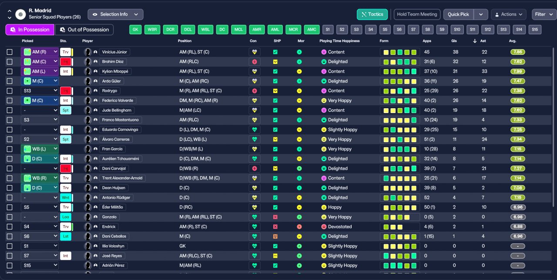This screenshot has height=280, width=557.
Task: Open Vinícius Júnior's condition heart icon
Action: pos(254,52)
